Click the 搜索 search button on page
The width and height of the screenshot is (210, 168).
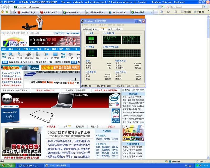tap(59, 33)
